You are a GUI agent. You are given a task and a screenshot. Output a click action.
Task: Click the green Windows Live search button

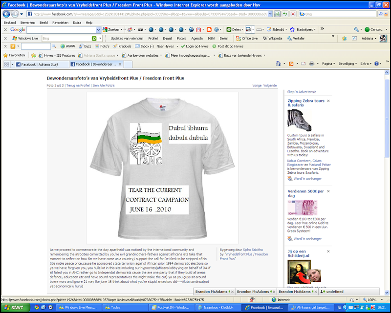click(x=94, y=39)
